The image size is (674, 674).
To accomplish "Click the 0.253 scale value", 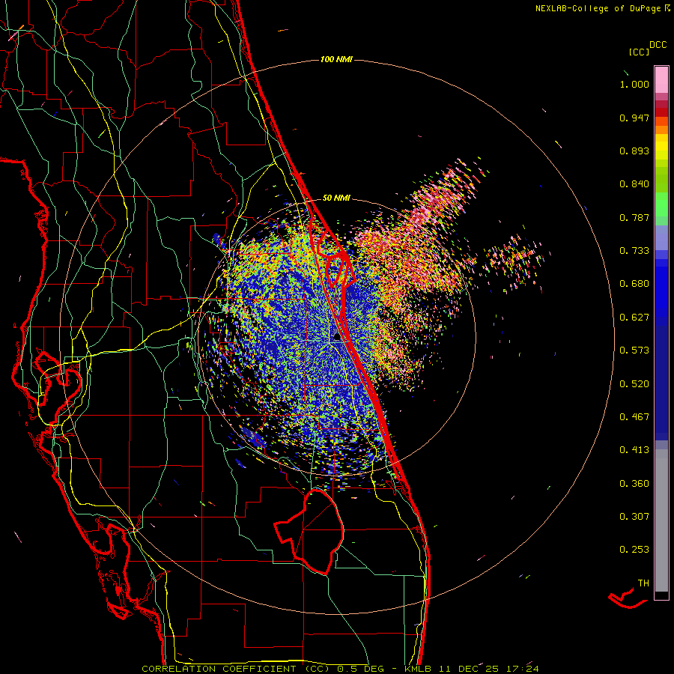I will 634,550.
